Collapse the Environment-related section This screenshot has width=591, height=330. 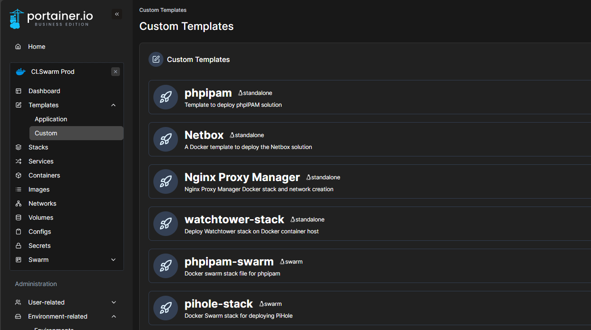[x=113, y=316]
